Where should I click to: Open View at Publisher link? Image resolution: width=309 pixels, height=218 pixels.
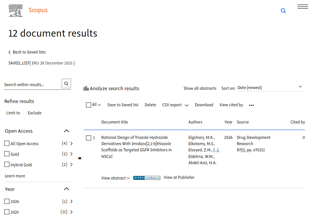(x=179, y=177)
